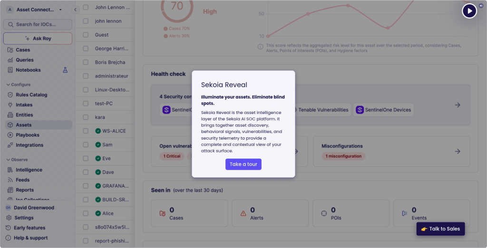The width and height of the screenshot is (487, 248).
Task: Click the Cases icon in sidebar
Action: click(x=10, y=50)
